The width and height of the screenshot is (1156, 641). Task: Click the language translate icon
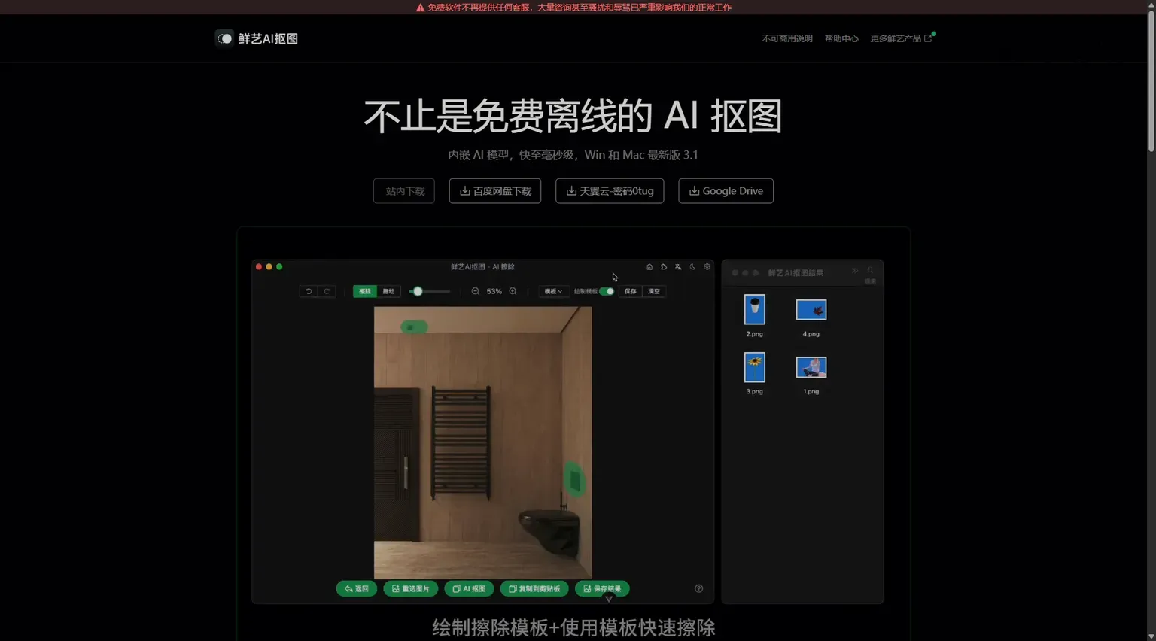678,267
